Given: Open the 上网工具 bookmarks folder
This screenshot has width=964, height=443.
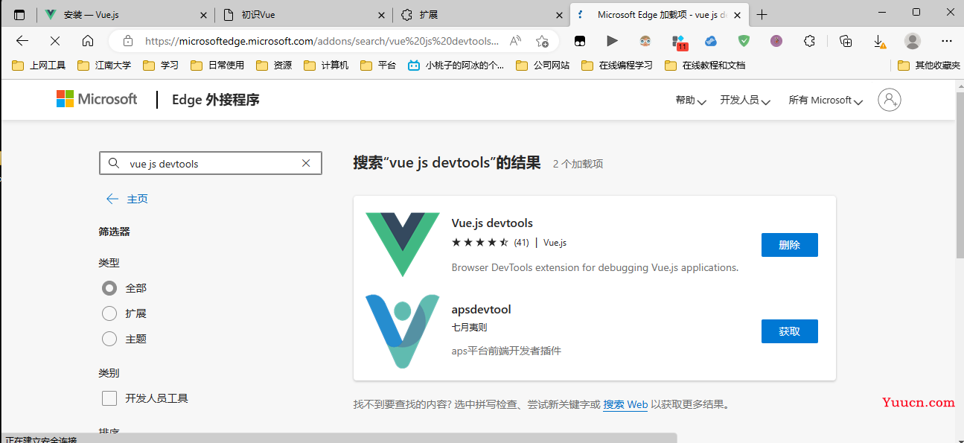Looking at the screenshot, I should pyautogui.click(x=39, y=66).
